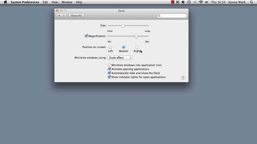Open the Window menu

pos(67,2)
